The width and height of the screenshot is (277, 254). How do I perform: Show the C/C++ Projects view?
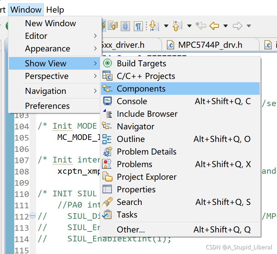pyautogui.click(x=180, y=76)
